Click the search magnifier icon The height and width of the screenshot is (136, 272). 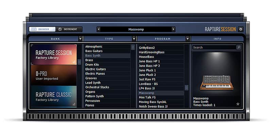(239, 47)
